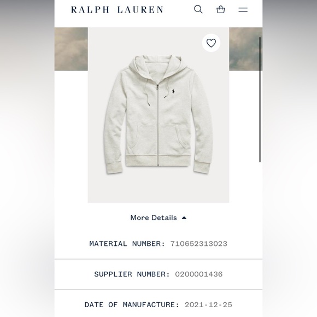Viewport: 317px width, 317px height.
Task: Click the Ralph Lauren logo
Action: point(117,10)
